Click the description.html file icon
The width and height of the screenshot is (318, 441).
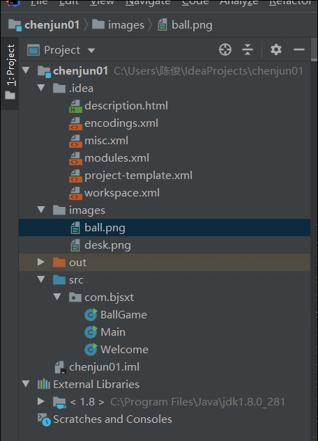pyautogui.click(x=75, y=106)
